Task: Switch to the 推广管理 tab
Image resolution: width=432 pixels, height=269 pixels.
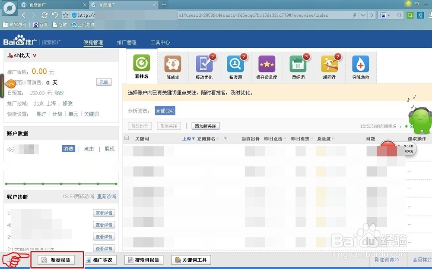Action: [127, 42]
